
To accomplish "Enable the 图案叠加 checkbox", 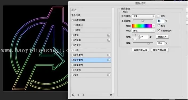I will pos(73,65).
